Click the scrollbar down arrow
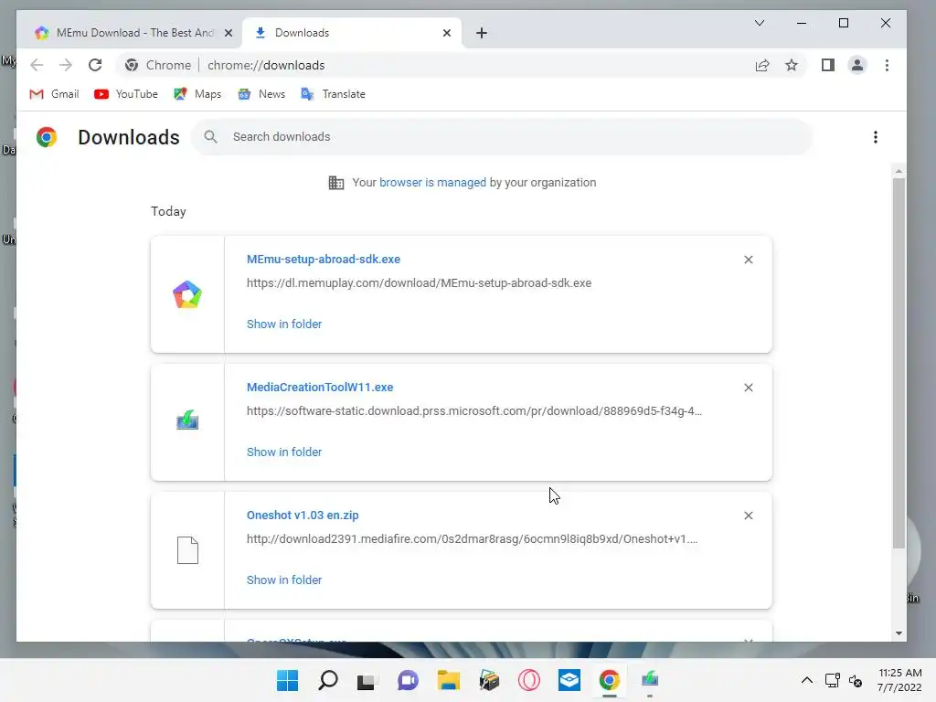 [899, 633]
